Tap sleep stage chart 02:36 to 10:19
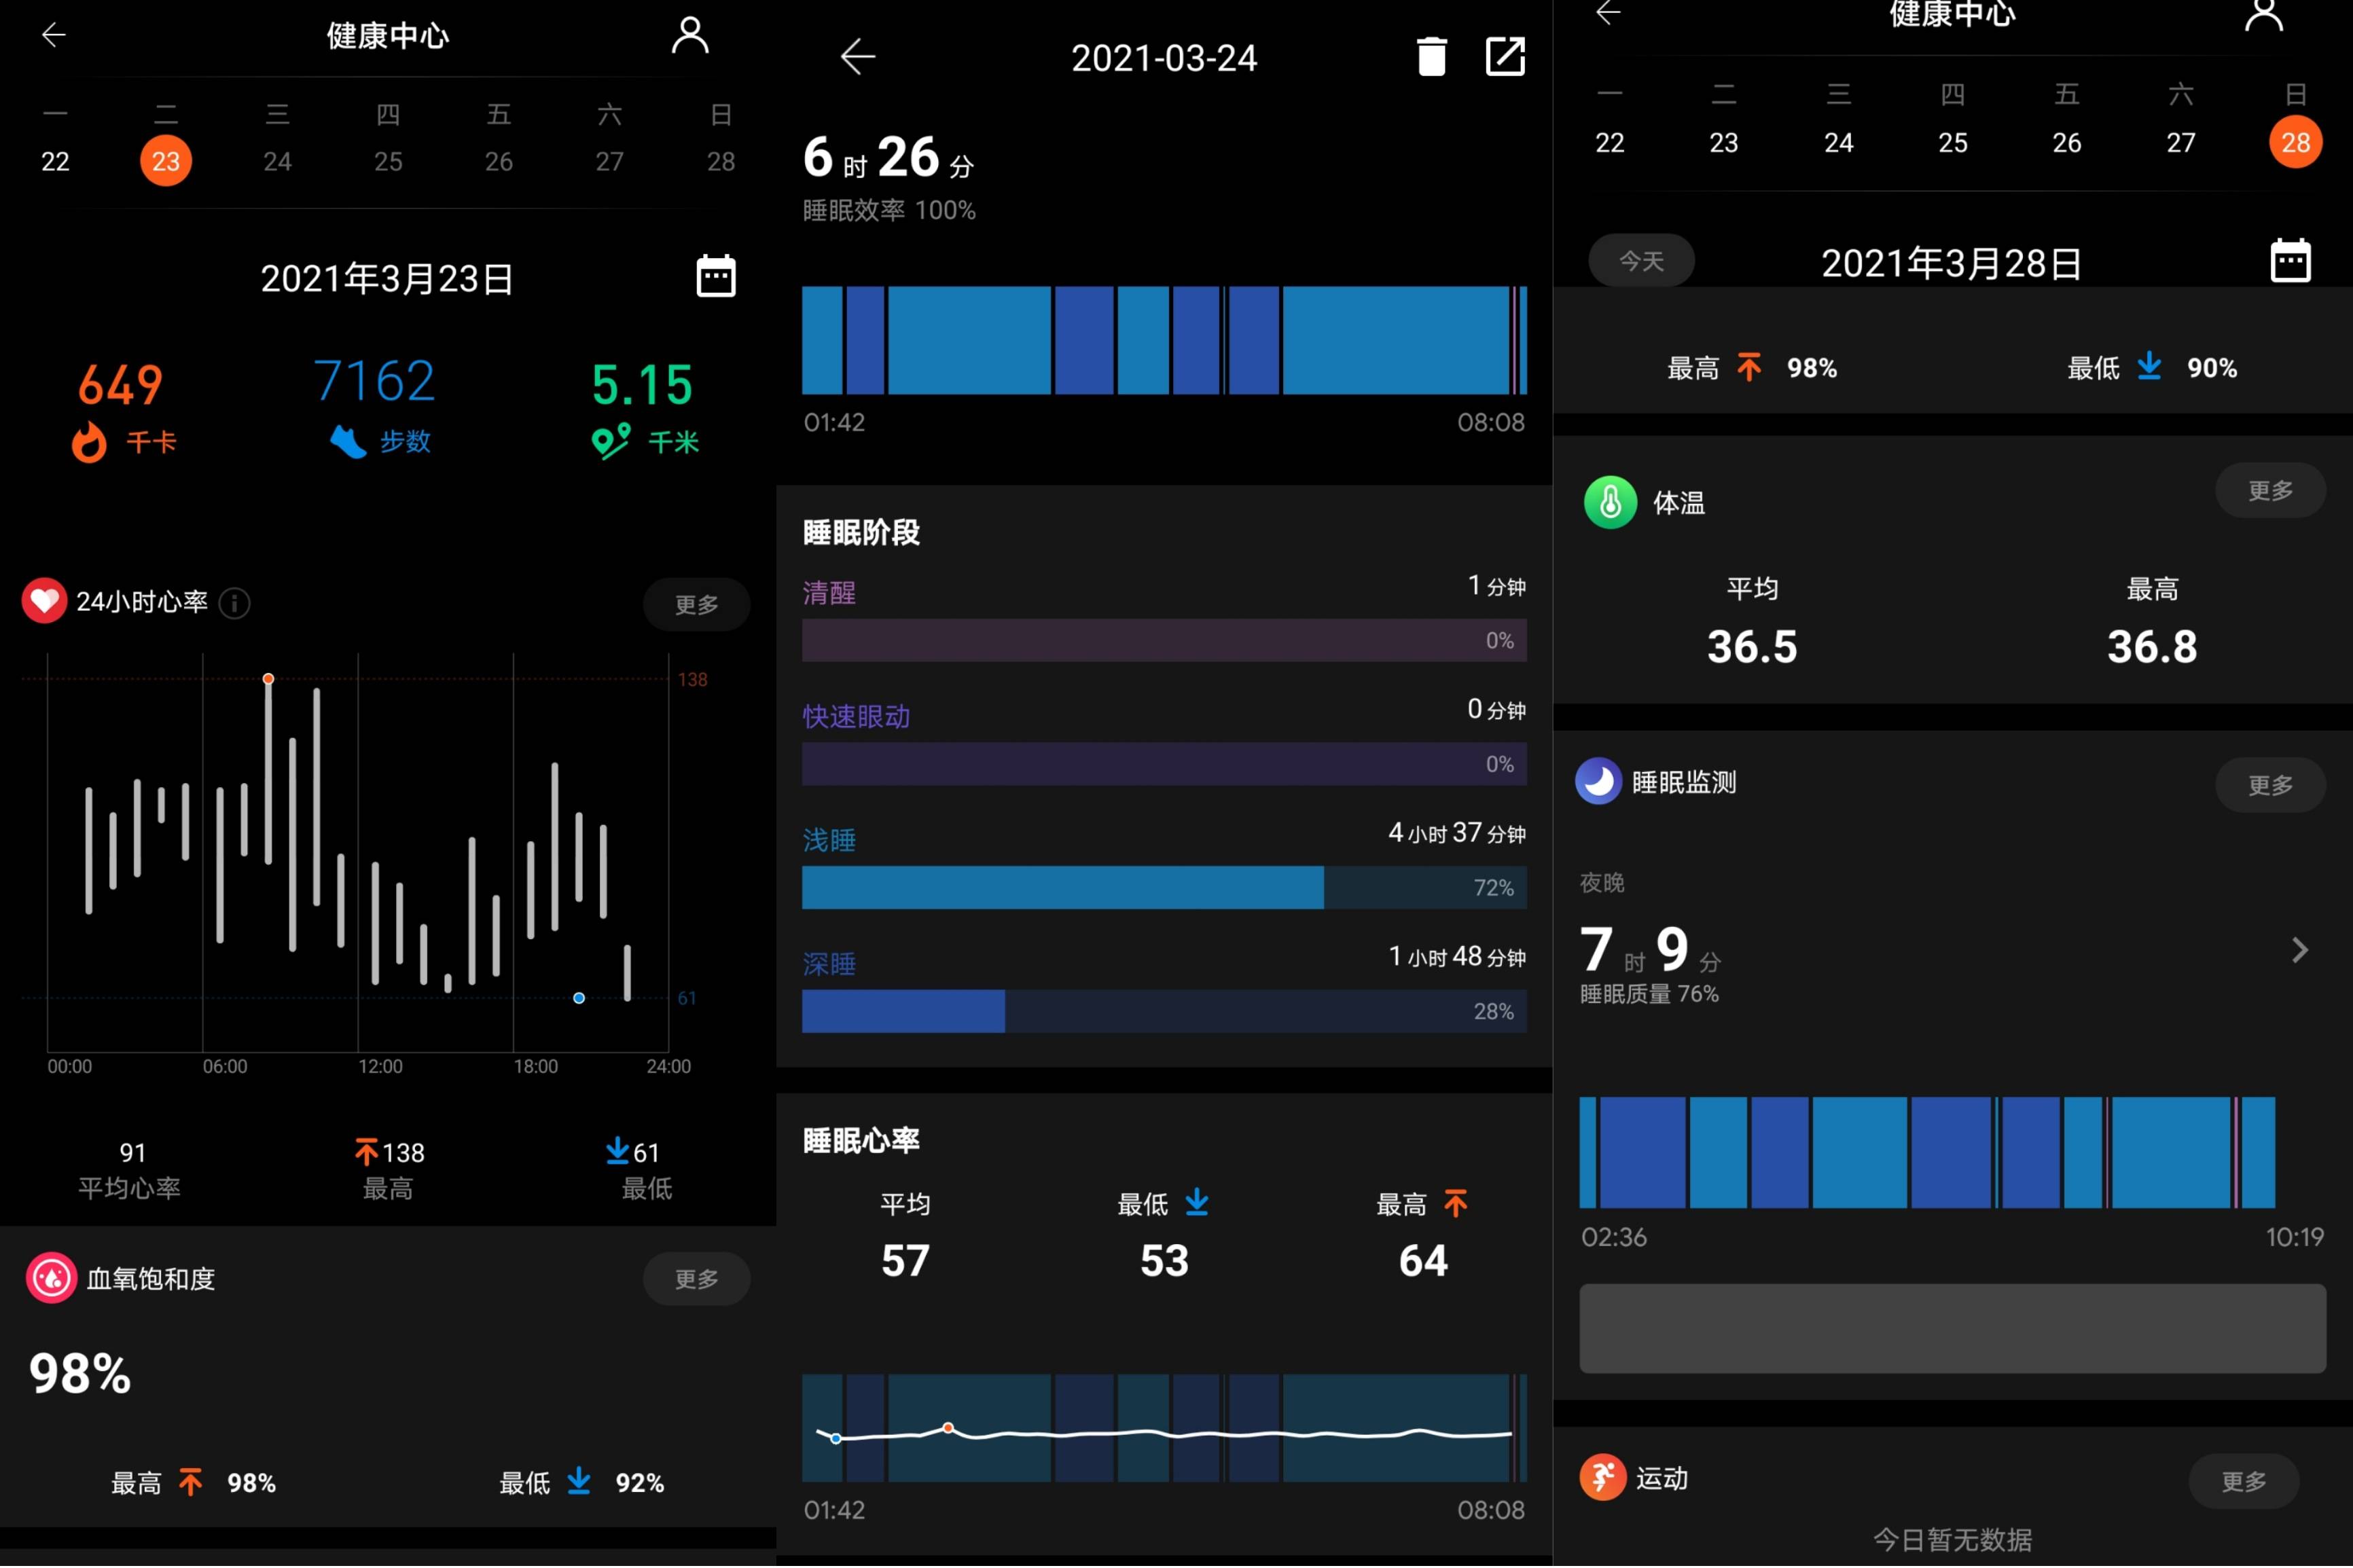2353x1568 pixels. 1927,1152
